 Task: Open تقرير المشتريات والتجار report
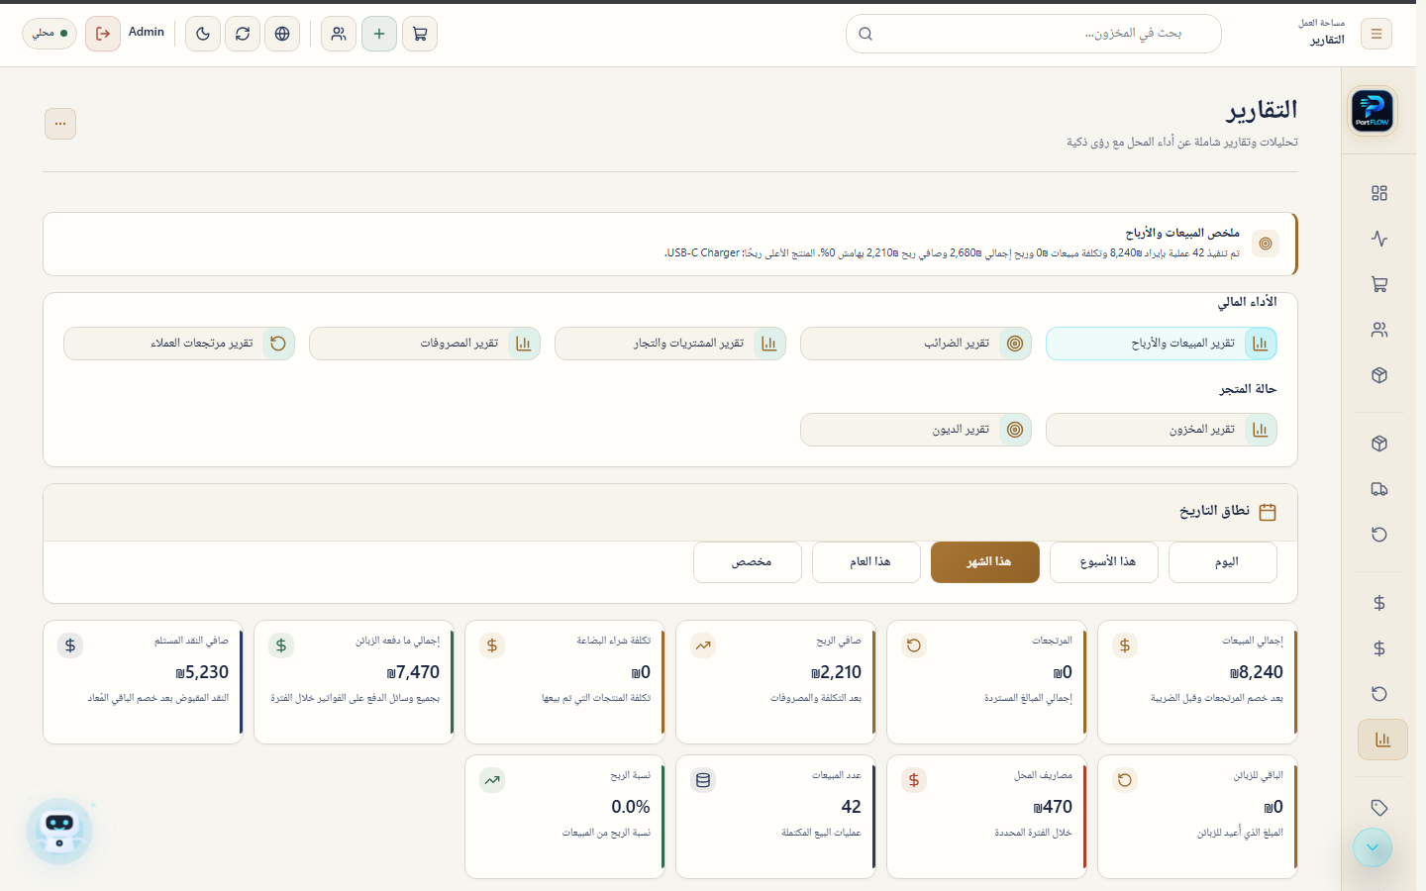tap(670, 344)
